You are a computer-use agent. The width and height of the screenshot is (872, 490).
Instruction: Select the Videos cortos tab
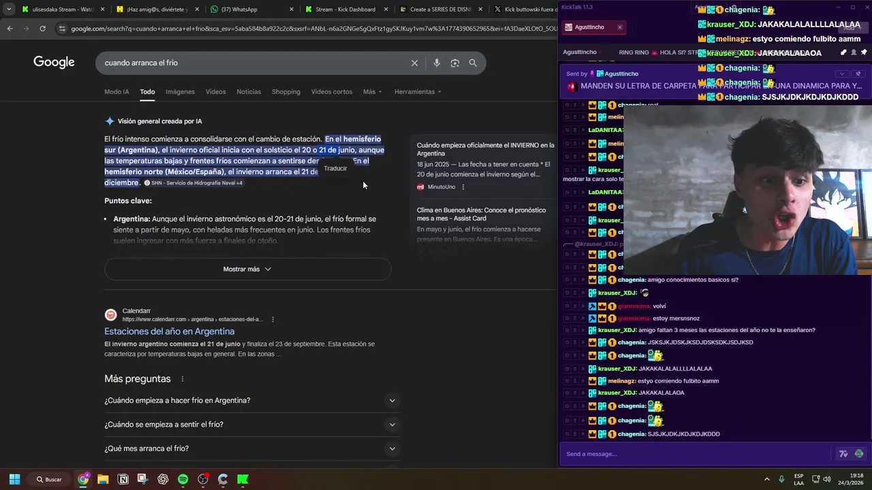332,92
